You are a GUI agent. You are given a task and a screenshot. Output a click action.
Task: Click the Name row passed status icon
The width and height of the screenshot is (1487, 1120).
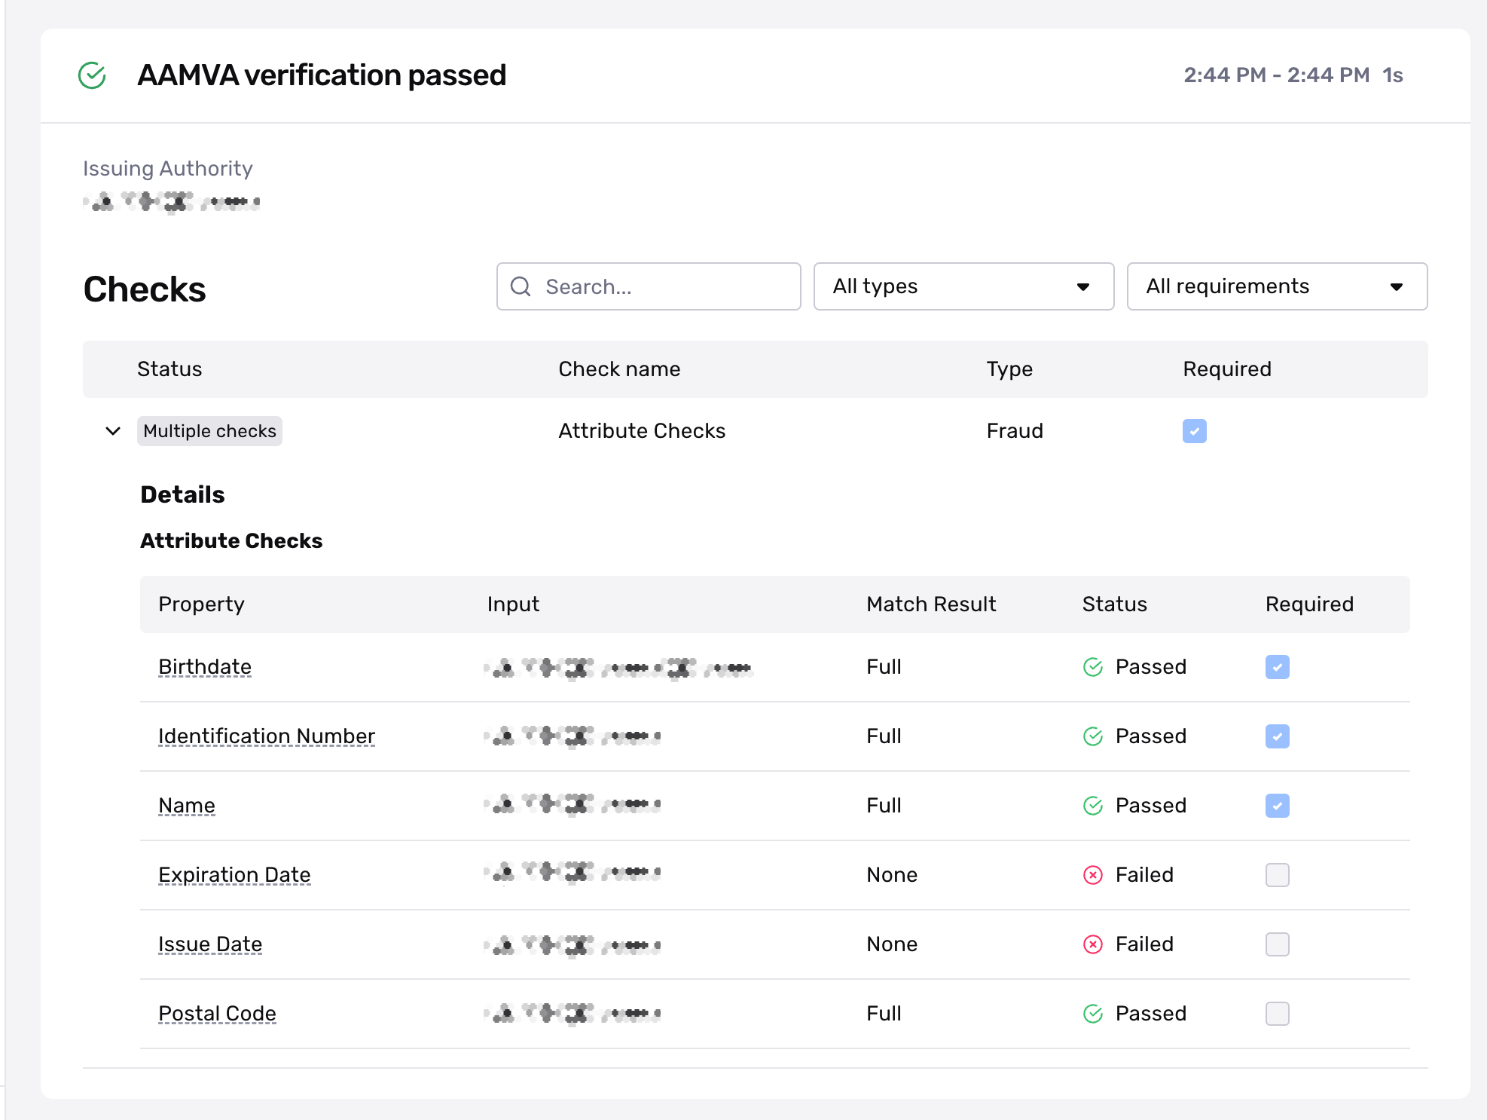[1092, 806]
